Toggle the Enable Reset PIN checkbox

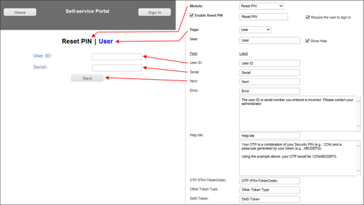(x=191, y=15)
